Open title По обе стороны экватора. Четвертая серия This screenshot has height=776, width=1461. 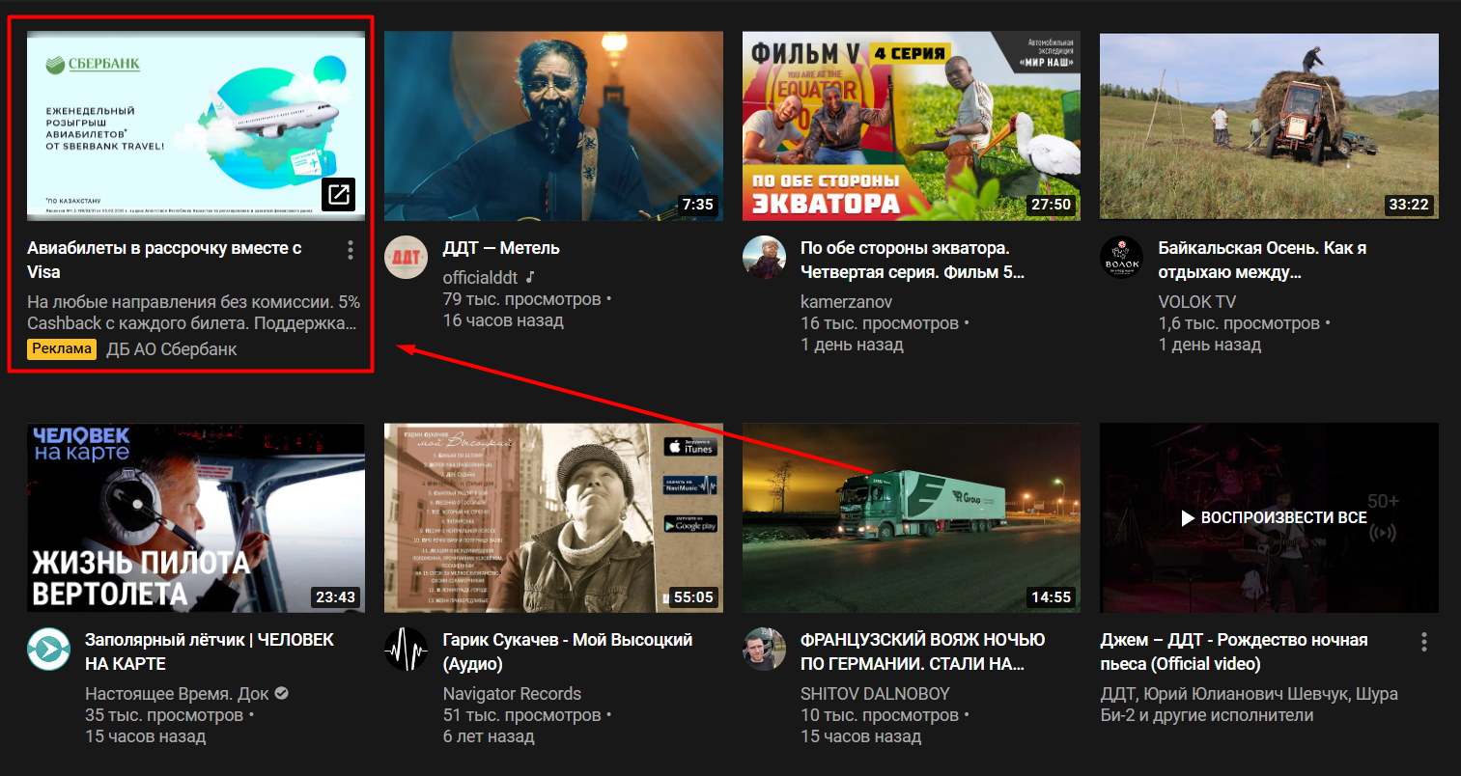913,260
